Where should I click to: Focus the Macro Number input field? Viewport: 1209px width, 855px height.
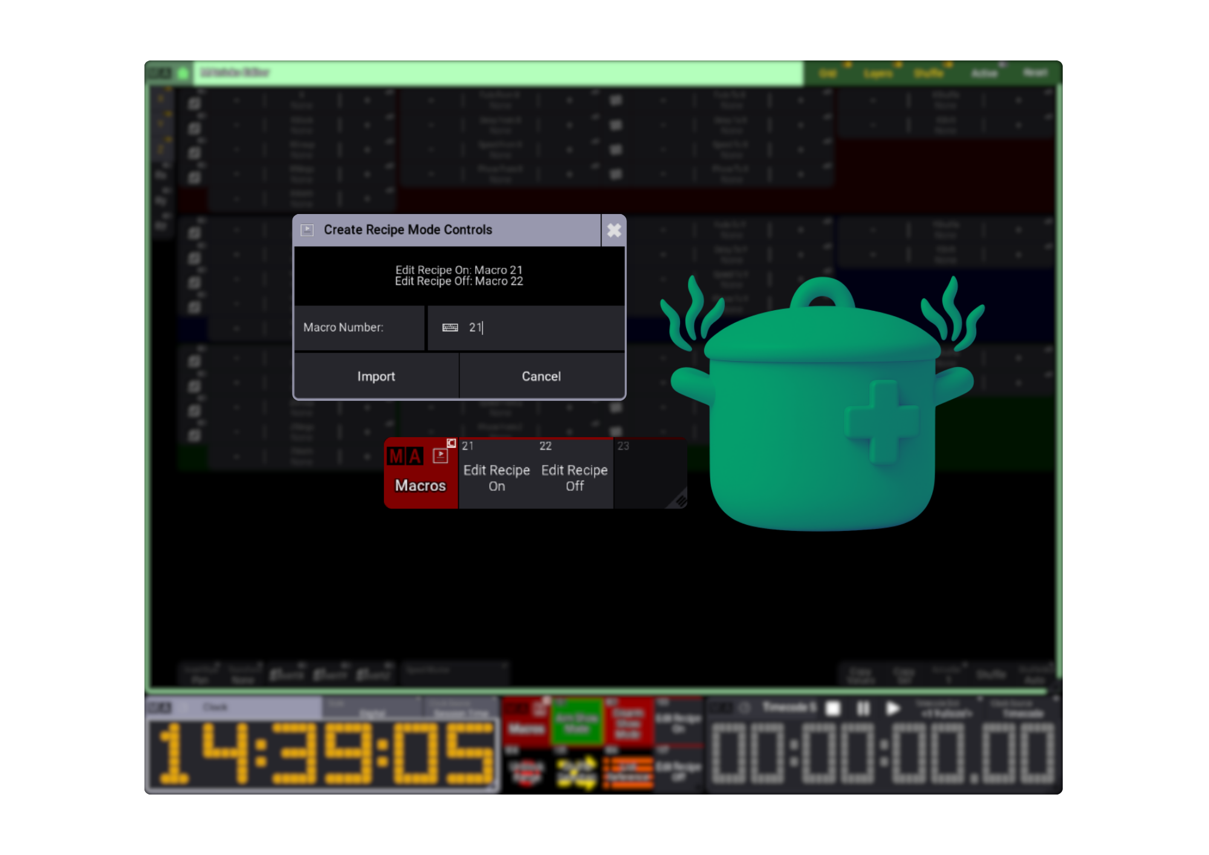coord(526,328)
